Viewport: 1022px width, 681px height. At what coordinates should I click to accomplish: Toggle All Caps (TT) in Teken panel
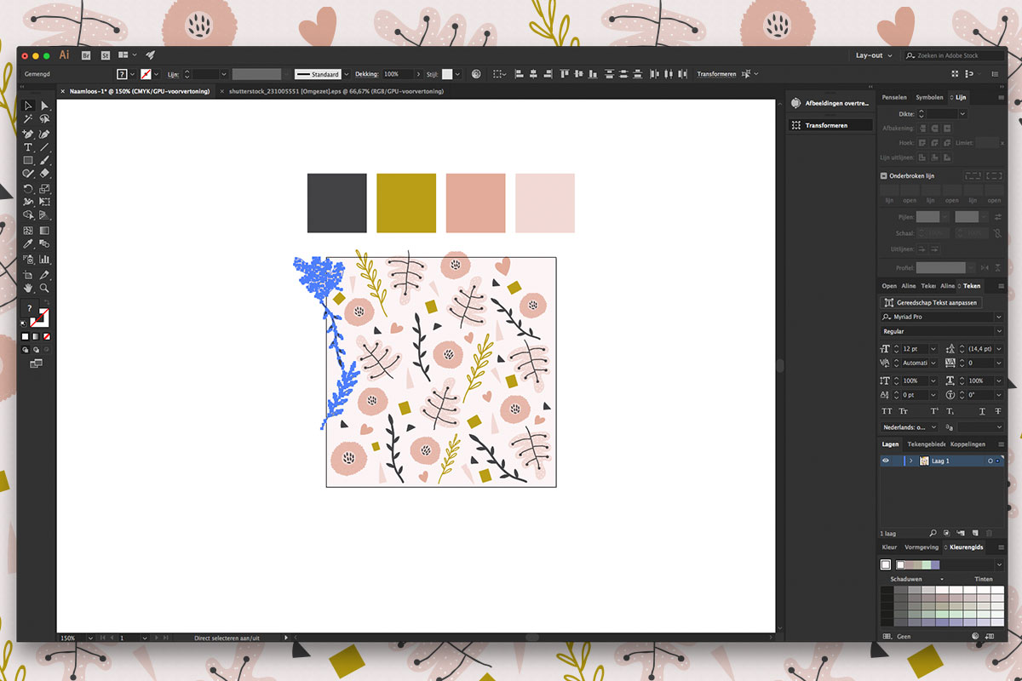[886, 411]
